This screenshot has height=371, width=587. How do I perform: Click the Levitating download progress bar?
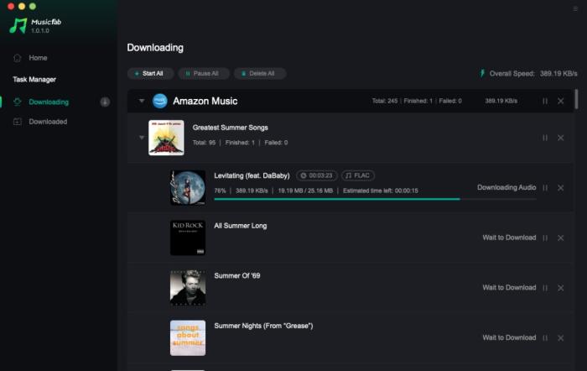[x=375, y=199]
